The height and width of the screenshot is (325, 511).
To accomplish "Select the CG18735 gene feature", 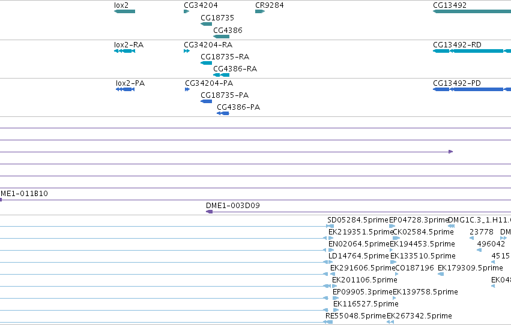I will point(207,24).
